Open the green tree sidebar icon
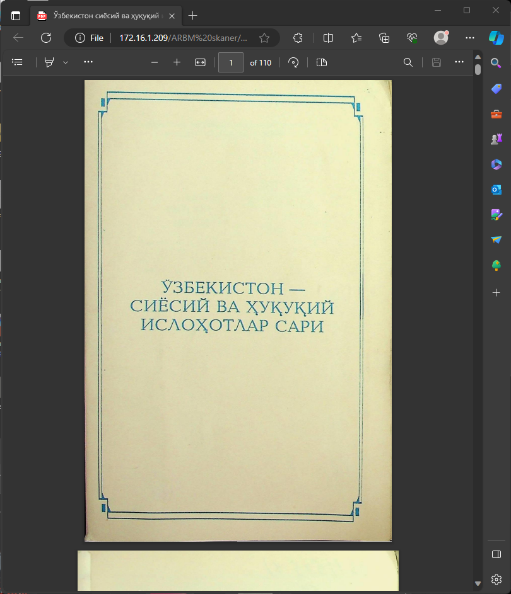This screenshot has width=511, height=594. coord(496,265)
